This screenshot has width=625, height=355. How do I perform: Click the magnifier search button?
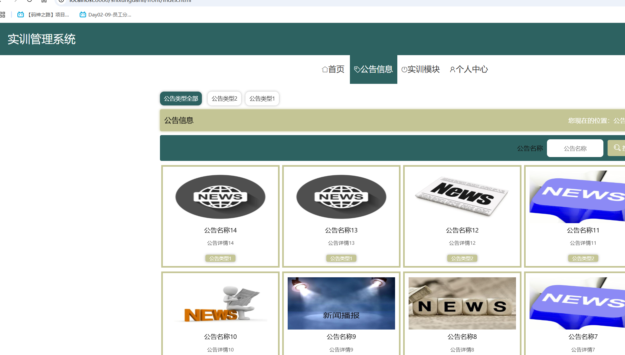[617, 148]
